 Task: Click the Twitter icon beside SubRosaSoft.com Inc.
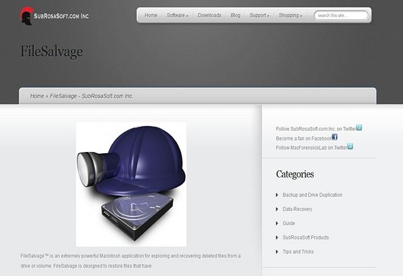pos(359,127)
